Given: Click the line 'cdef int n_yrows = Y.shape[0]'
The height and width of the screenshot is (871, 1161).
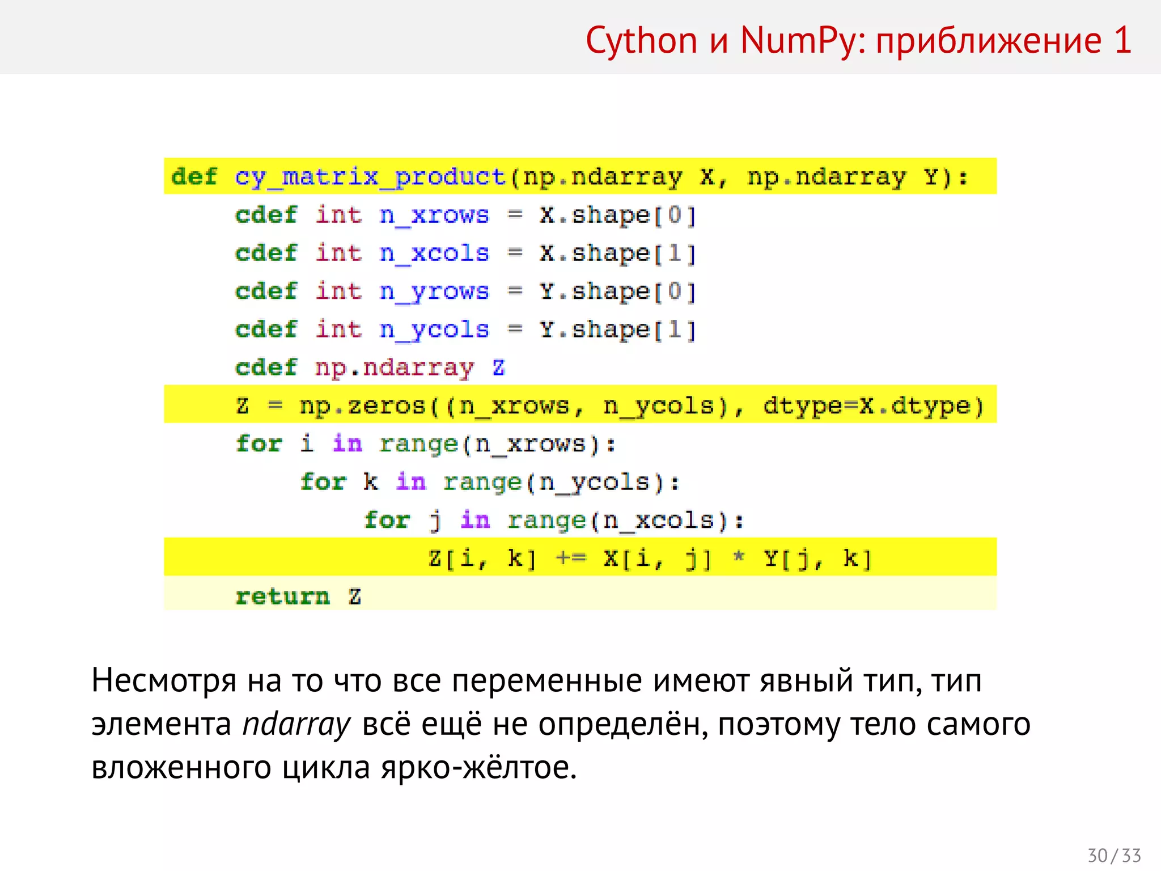Looking at the screenshot, I should click(x=466, y=291).
